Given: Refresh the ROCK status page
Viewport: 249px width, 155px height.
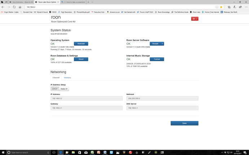Looking at the screenshot, I should tap(14, 7).
